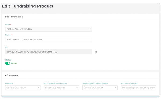Viewport: 161px width, 101px height.
Task: Click the help icon beside the ID field
Action: tap(96, 52)
